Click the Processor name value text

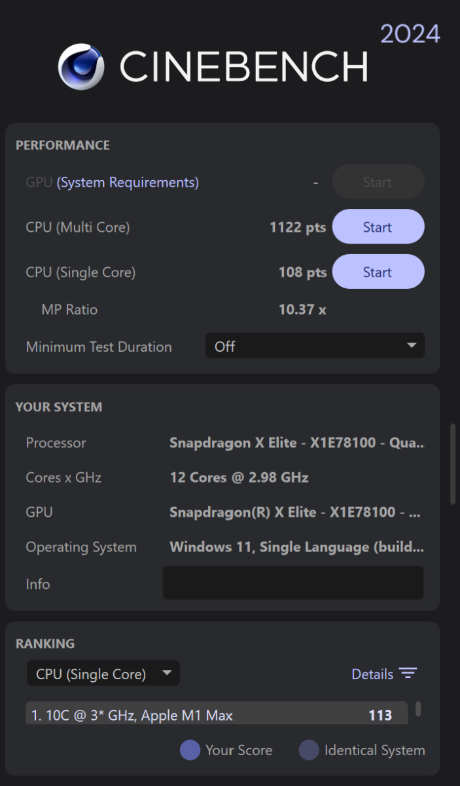tap(296, 443)
